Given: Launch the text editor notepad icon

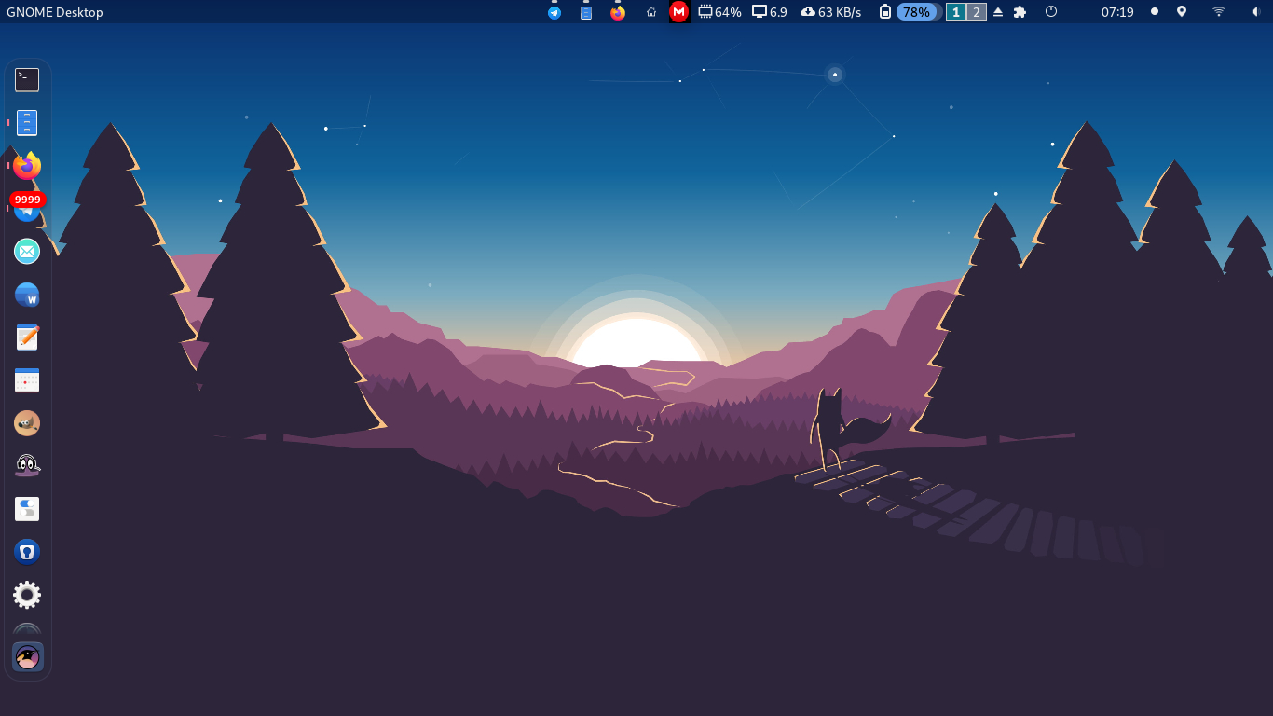Looking at the screenshot, I should coord(27,337).
